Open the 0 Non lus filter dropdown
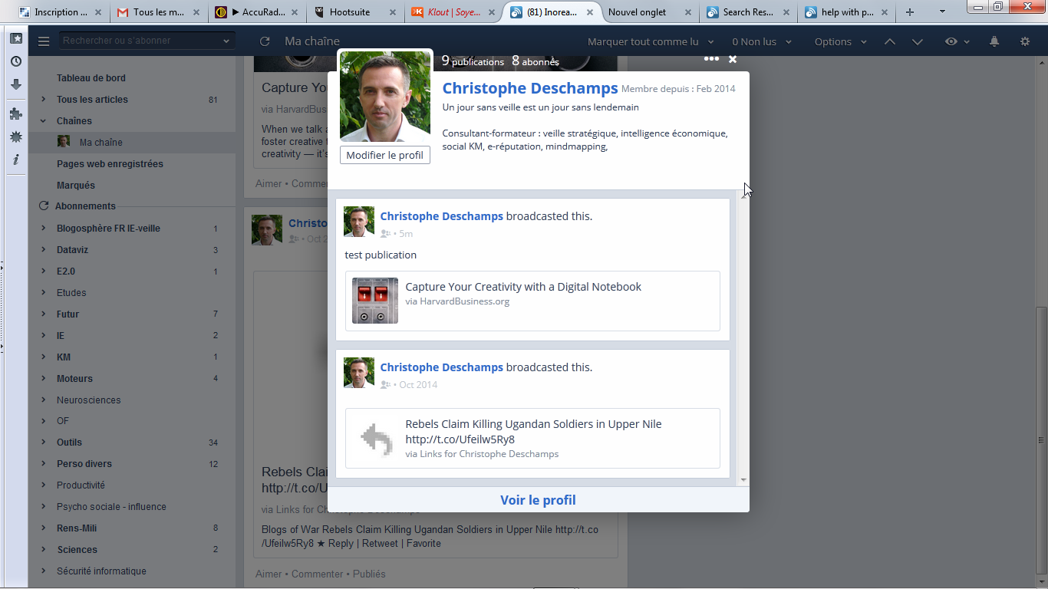The height and width of the screenshot is (589, 1048). tap(761, 41)
